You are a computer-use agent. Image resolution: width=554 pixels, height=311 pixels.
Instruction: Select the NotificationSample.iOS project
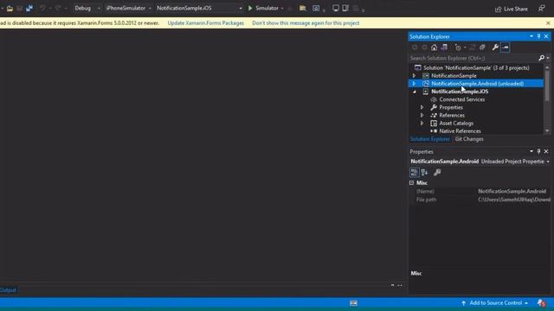point(460,92)
